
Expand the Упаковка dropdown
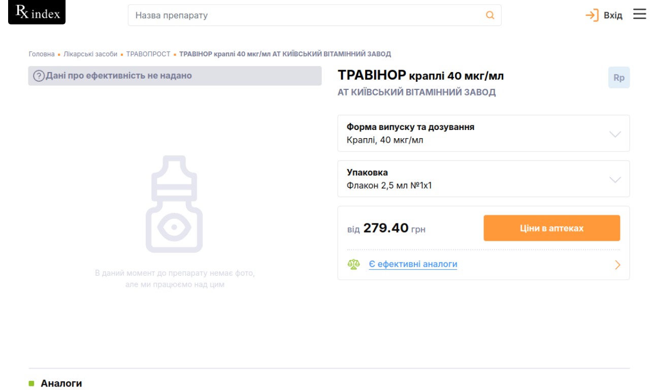483,179
